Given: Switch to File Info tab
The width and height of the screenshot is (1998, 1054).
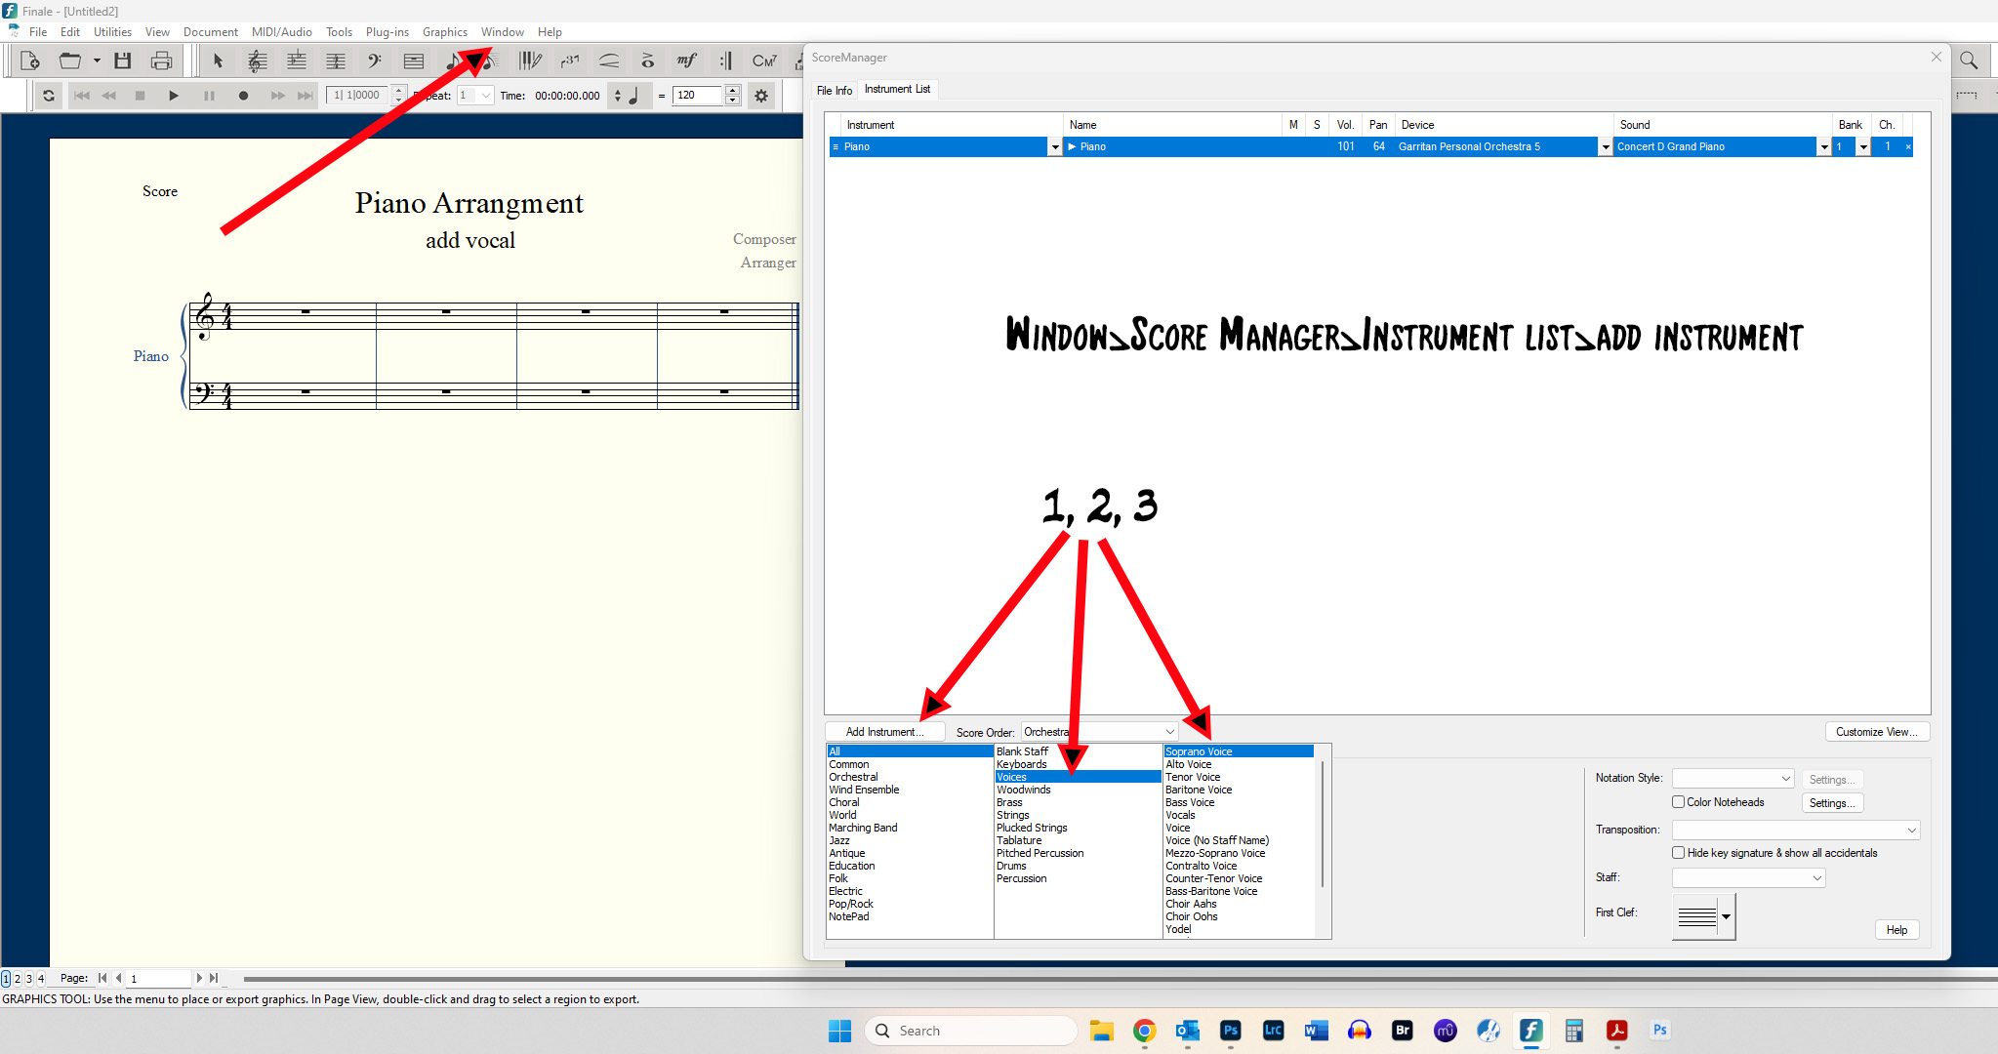Looking at the screenshot, I should [x=834, y=90].
